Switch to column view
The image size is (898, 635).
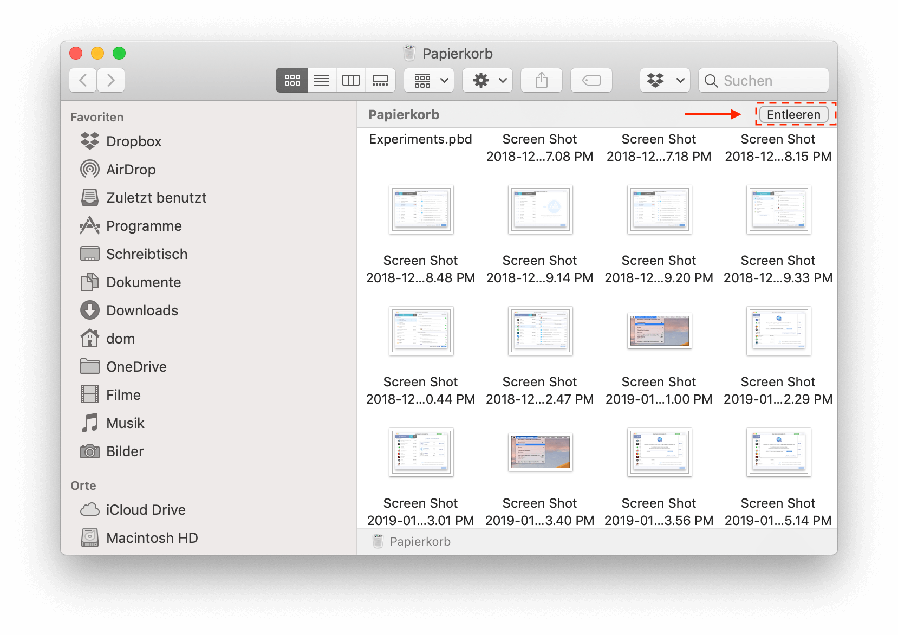(x=351, y=80)
